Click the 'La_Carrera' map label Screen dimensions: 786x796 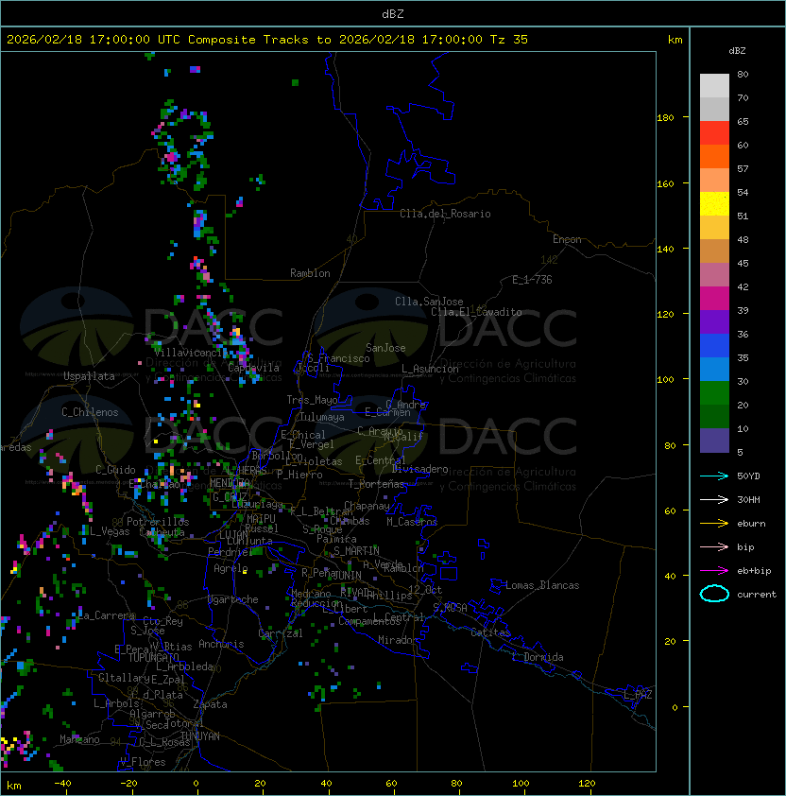click(x=107, y=615)
